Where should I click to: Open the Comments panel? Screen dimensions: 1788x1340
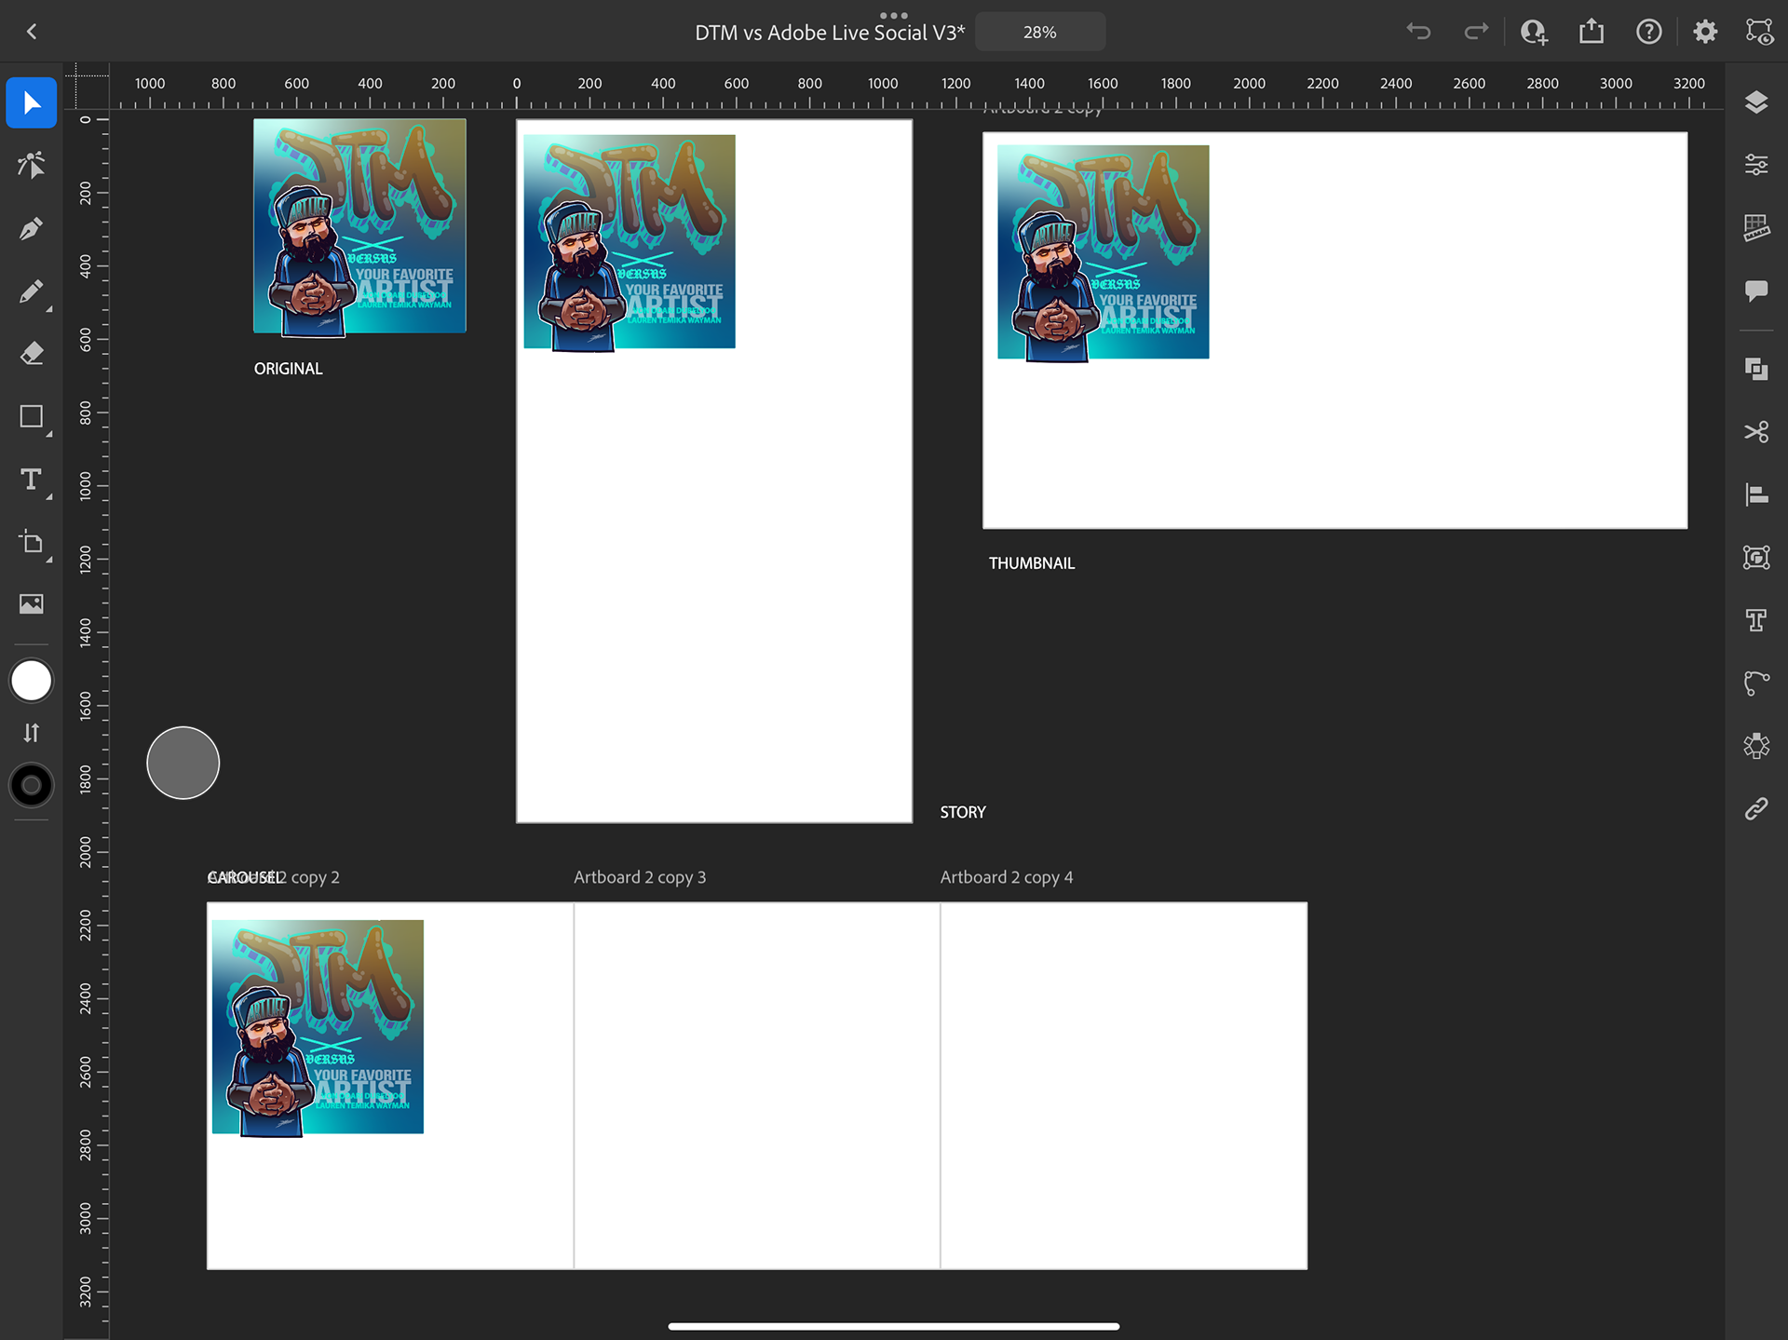click(x=1756, y=291)
